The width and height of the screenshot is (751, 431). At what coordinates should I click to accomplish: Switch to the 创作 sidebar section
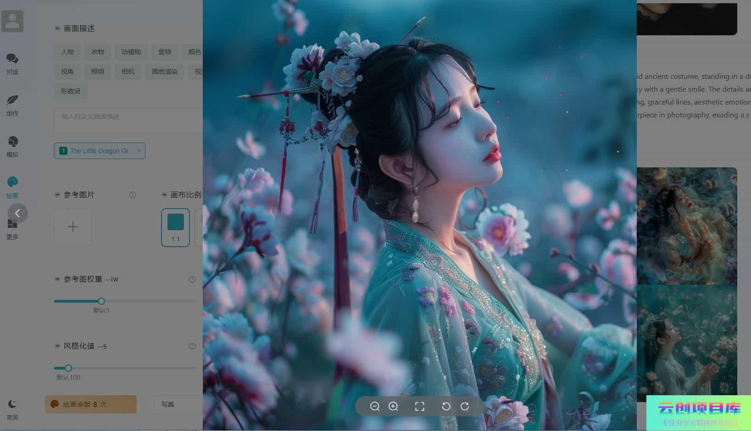[12, 105]
